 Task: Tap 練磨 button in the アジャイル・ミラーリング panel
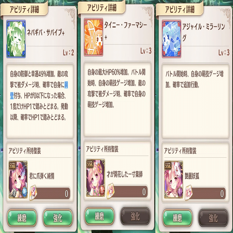coord(177,218)
